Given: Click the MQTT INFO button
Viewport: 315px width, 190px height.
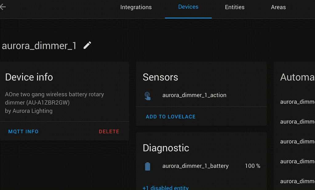Looking at the screenshot, I should (23, 131).
